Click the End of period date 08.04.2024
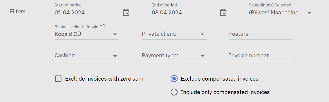Viewport: 329px width, 102px height. pyautogui.click(x=167, y=13)
